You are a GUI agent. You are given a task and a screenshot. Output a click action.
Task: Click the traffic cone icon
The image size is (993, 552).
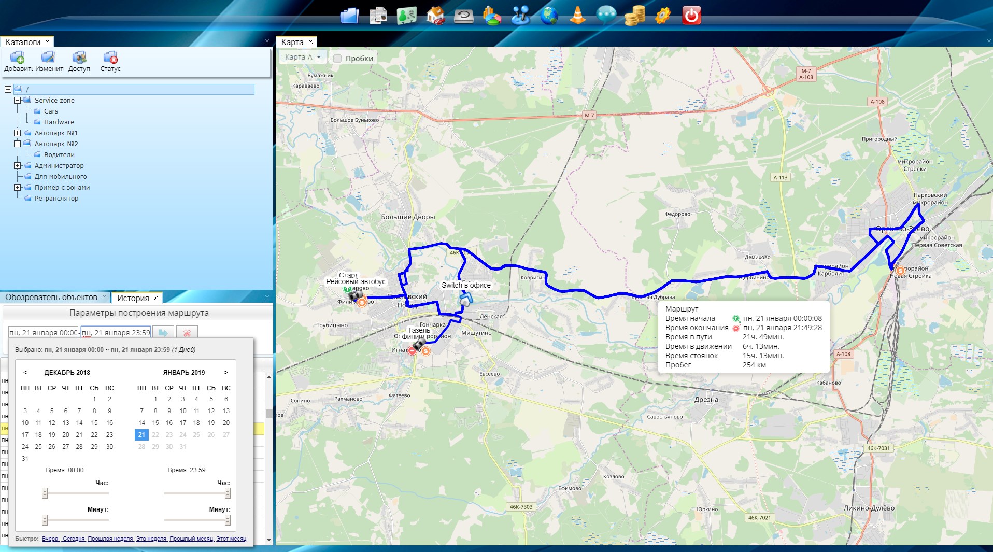pyautogui.click(x=577, y=16)
